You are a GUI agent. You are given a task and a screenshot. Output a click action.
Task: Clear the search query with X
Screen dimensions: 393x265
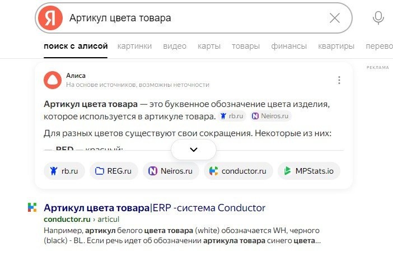coord(334,18)
